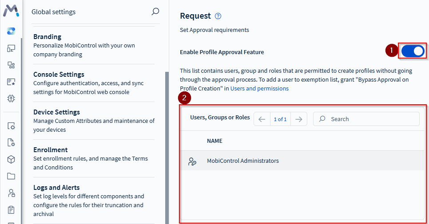Select Device Settings in Global settings
The image size is (429, 224).
point(56,112)
